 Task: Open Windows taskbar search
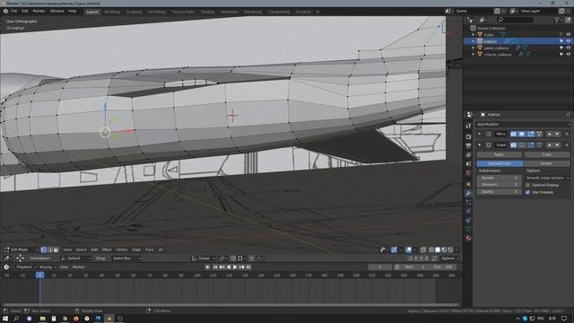point(16,319)
